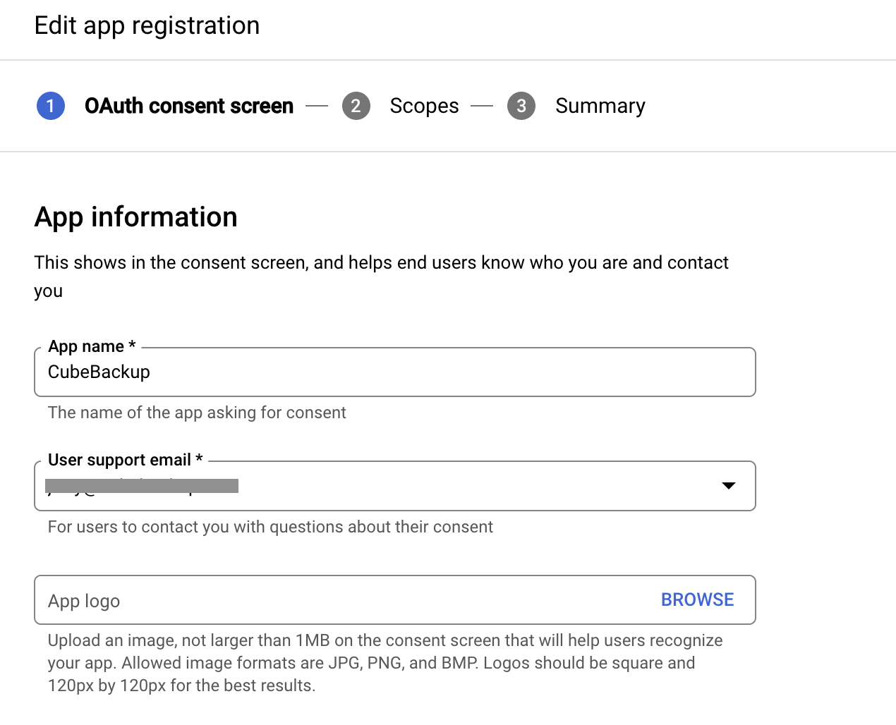Click the App logo upload field
This screenshot has height=725, width=896.
click(x=282, y=599)
